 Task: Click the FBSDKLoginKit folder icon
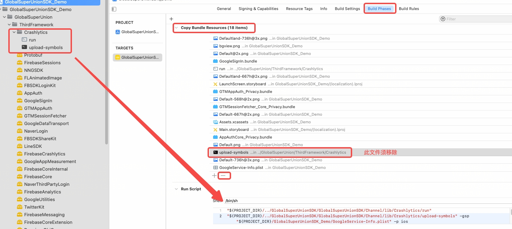19,85
